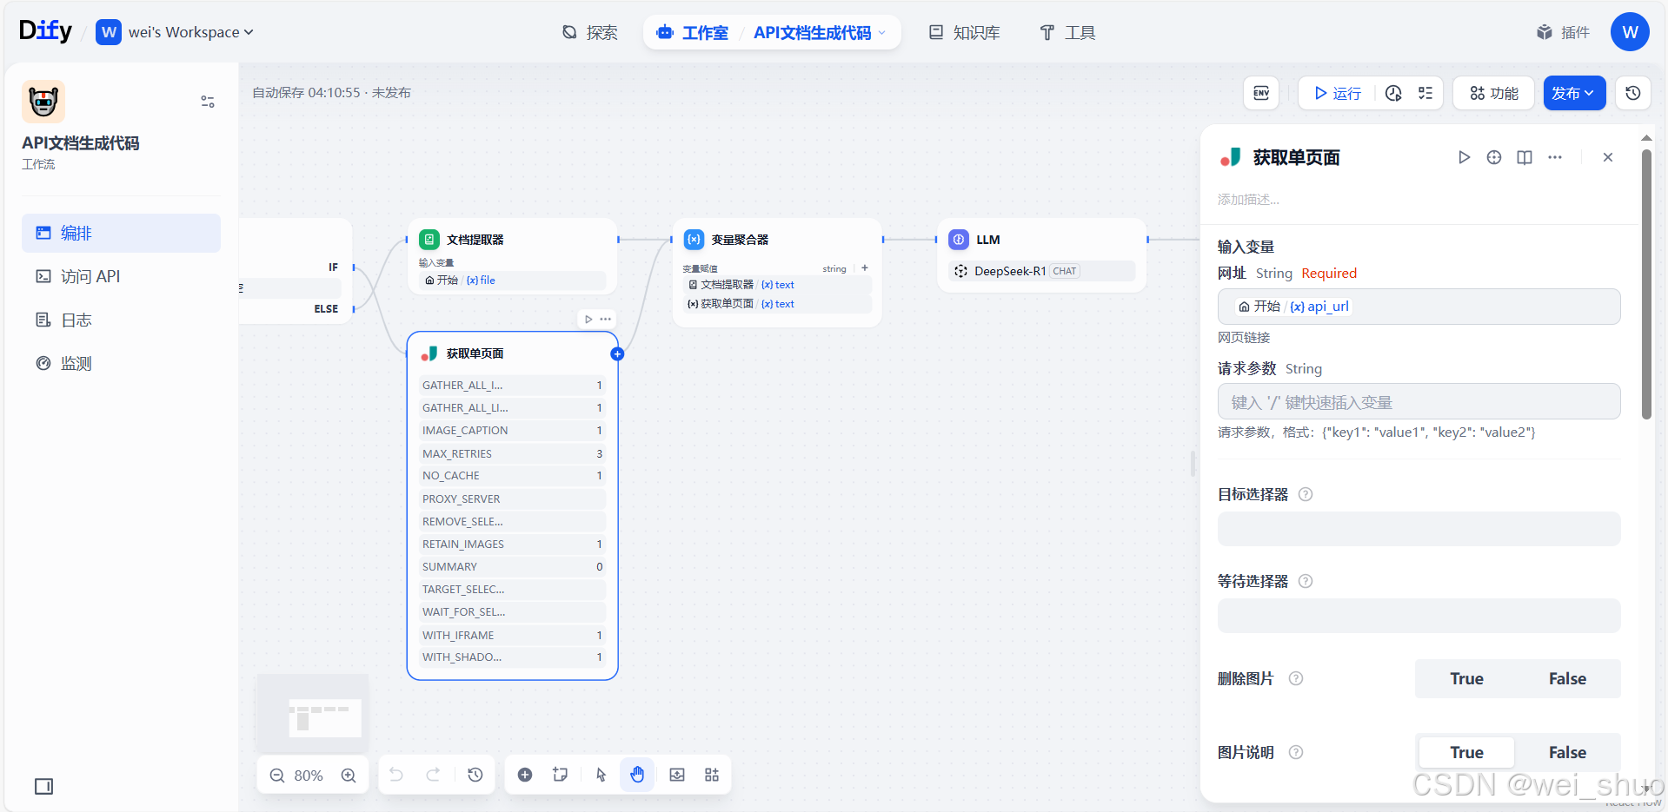Open 日志 logs in sidebar
The width and height of the screenshot is (1668, 812).
pyautogui.click(x=121, y=320)
